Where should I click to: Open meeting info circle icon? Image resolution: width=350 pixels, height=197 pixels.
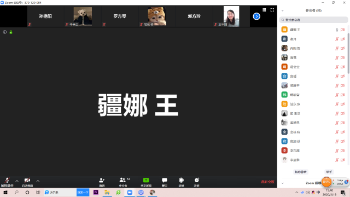(4, 32)
